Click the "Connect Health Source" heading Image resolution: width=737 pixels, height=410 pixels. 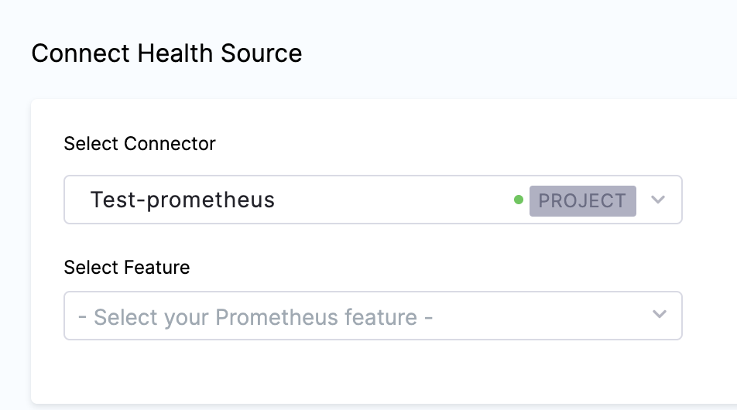166,53
